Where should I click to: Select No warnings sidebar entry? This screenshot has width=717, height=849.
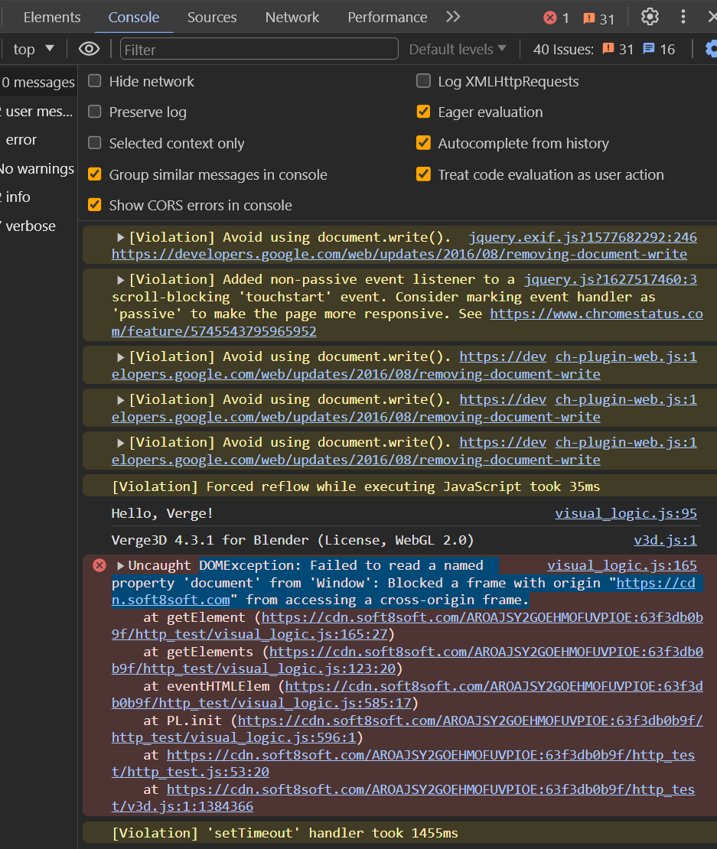tap(38, 169)
